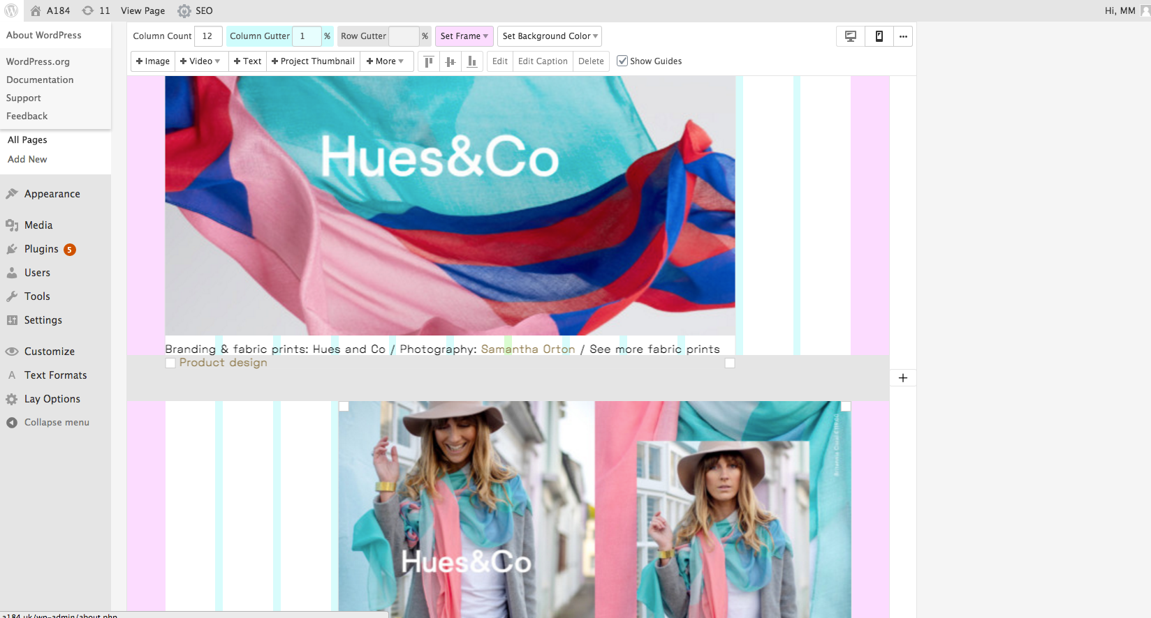
Task: Switch to desktop layout view icon
Action: tap(851, 36)
